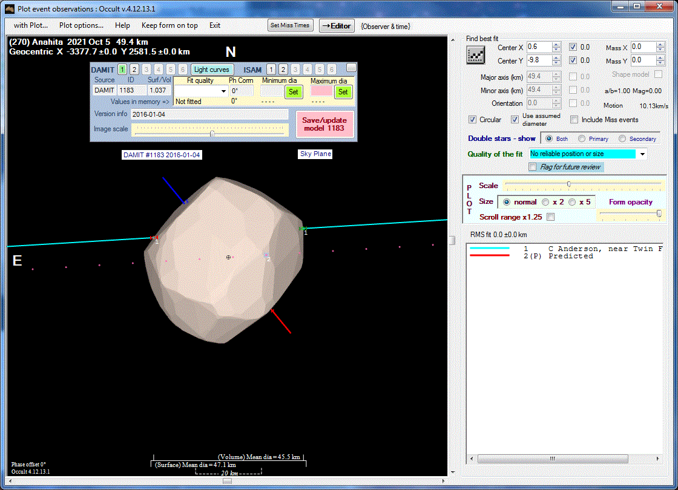Select the Primary double star radio option
Image resolution: width=678 pixels, height=490 pixels.
click(x=582, y=139)
